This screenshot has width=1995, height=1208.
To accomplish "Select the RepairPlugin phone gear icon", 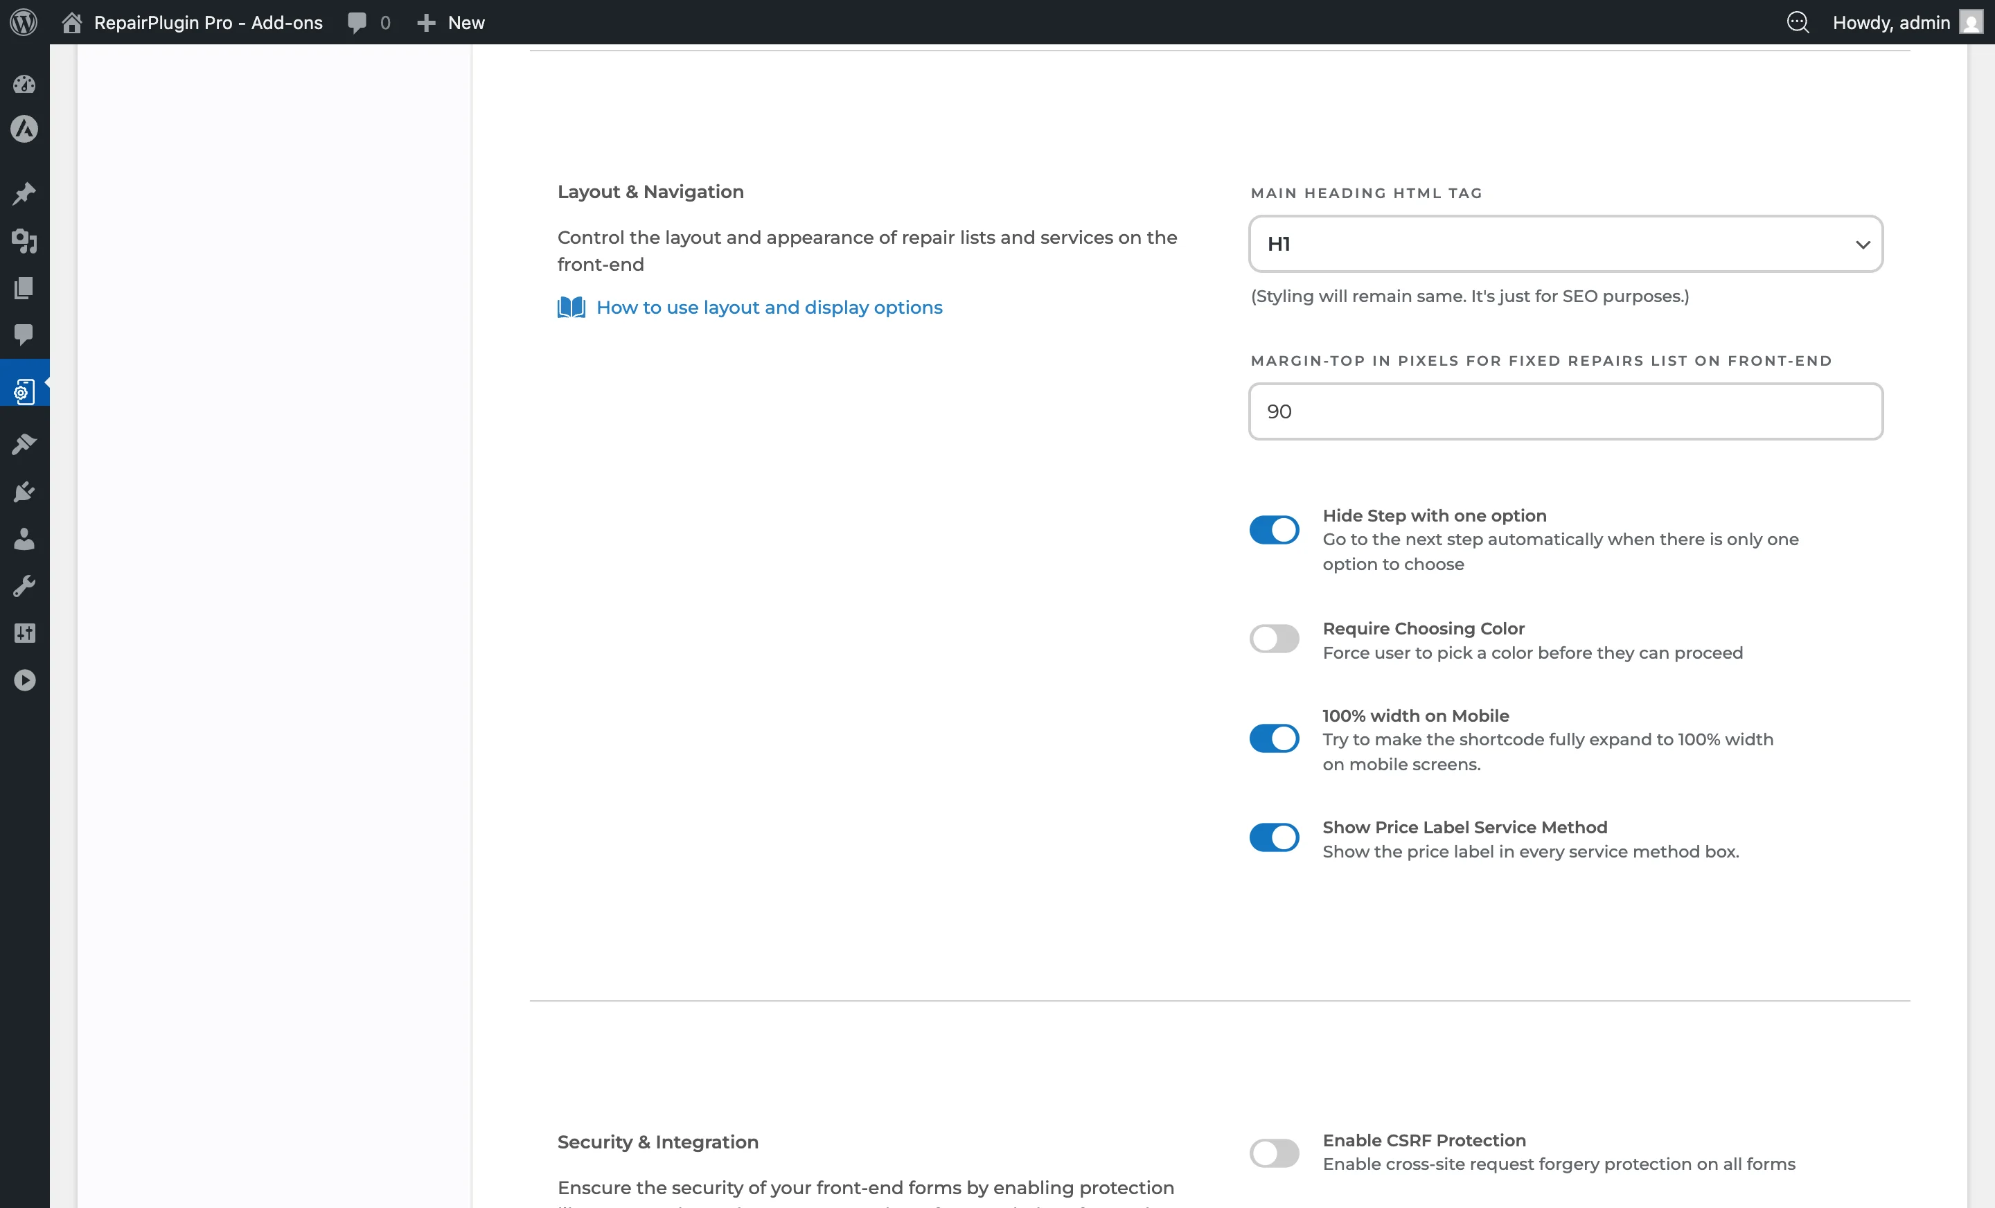I will pyautogui.click(x=24, y=390).
